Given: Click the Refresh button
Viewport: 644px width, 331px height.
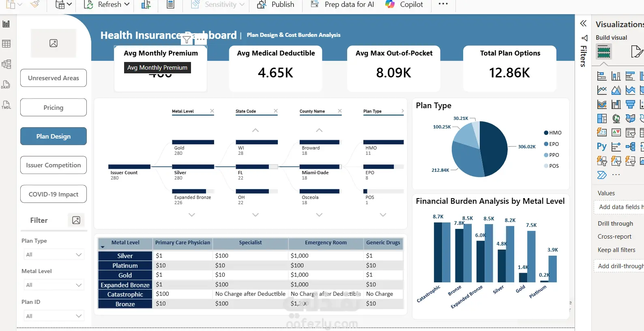Looking at the screenshot, I should pos(103,4).
